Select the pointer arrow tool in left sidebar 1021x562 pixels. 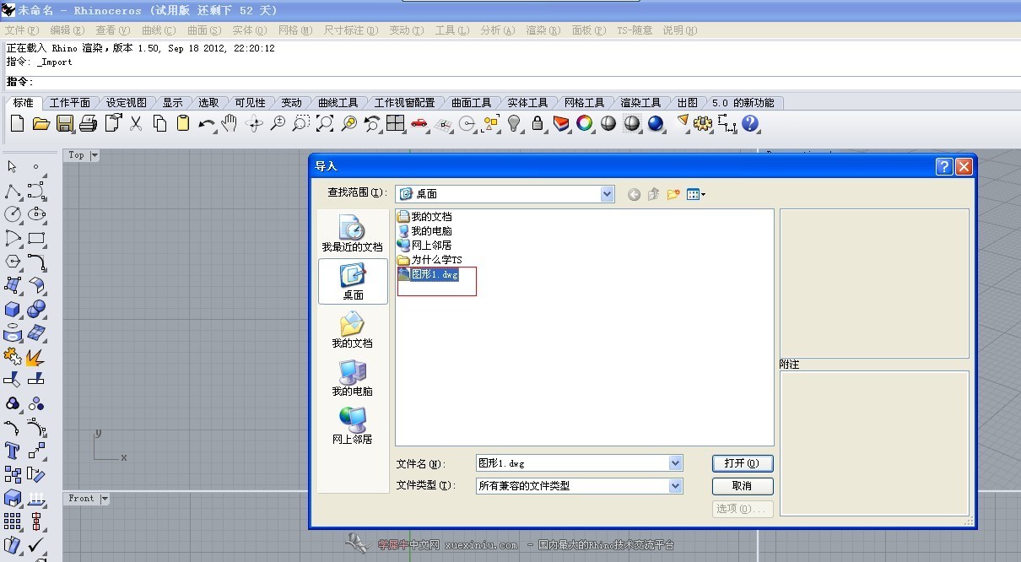pyautogui.click(x=13, y=167)
